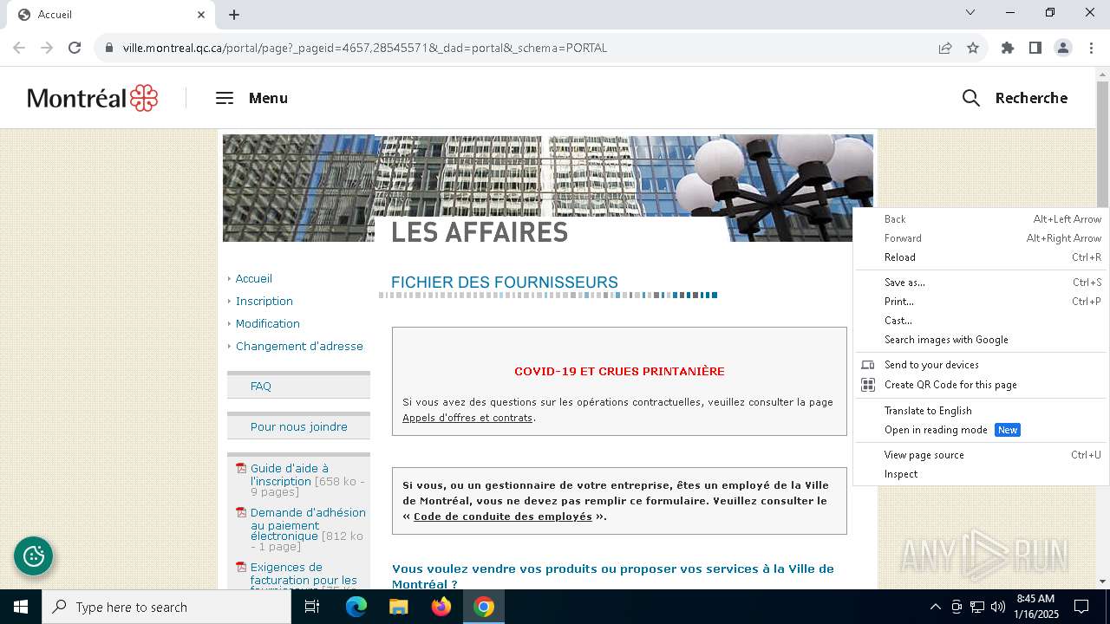This screenshot has width=1110, height=624.
Task: Click PDF icon beside Demande d'adhésion
Action: [242, 513]
